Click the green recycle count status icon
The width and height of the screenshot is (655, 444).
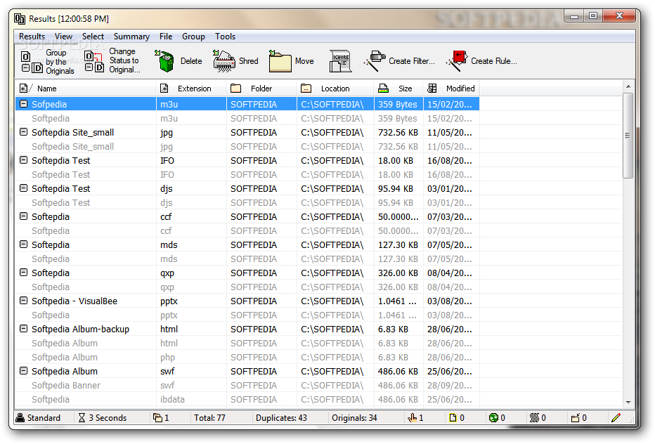[494, 418]
